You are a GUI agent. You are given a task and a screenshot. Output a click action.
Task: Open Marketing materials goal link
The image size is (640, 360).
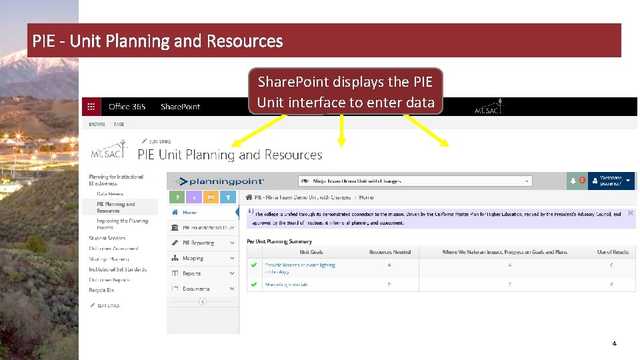[287, 285]
